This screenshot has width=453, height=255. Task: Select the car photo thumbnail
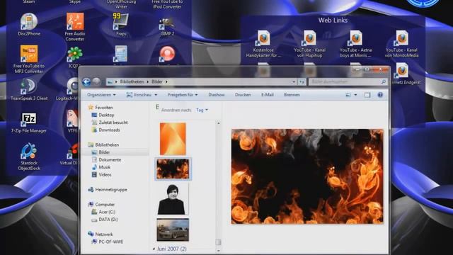(173, 229)
